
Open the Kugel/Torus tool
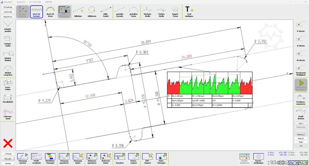(175, 12)
